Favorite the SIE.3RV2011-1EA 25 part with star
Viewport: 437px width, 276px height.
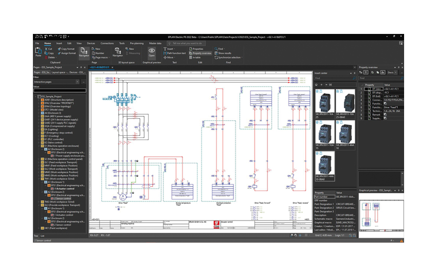click(317, 91)
